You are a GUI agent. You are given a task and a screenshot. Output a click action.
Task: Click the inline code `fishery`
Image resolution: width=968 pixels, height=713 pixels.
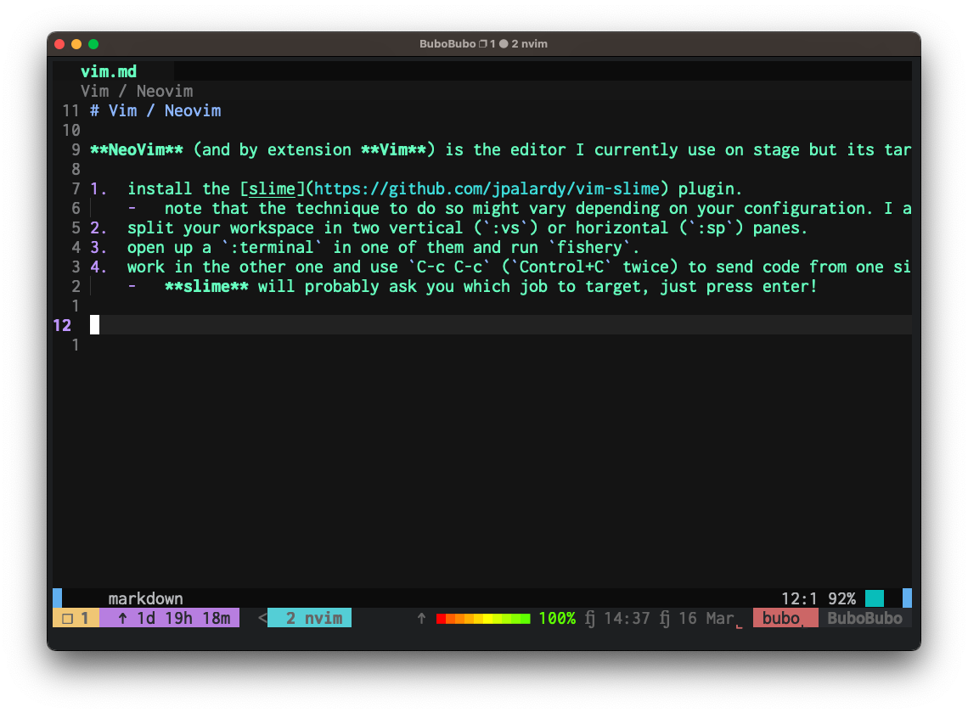(x=589, y=248)
